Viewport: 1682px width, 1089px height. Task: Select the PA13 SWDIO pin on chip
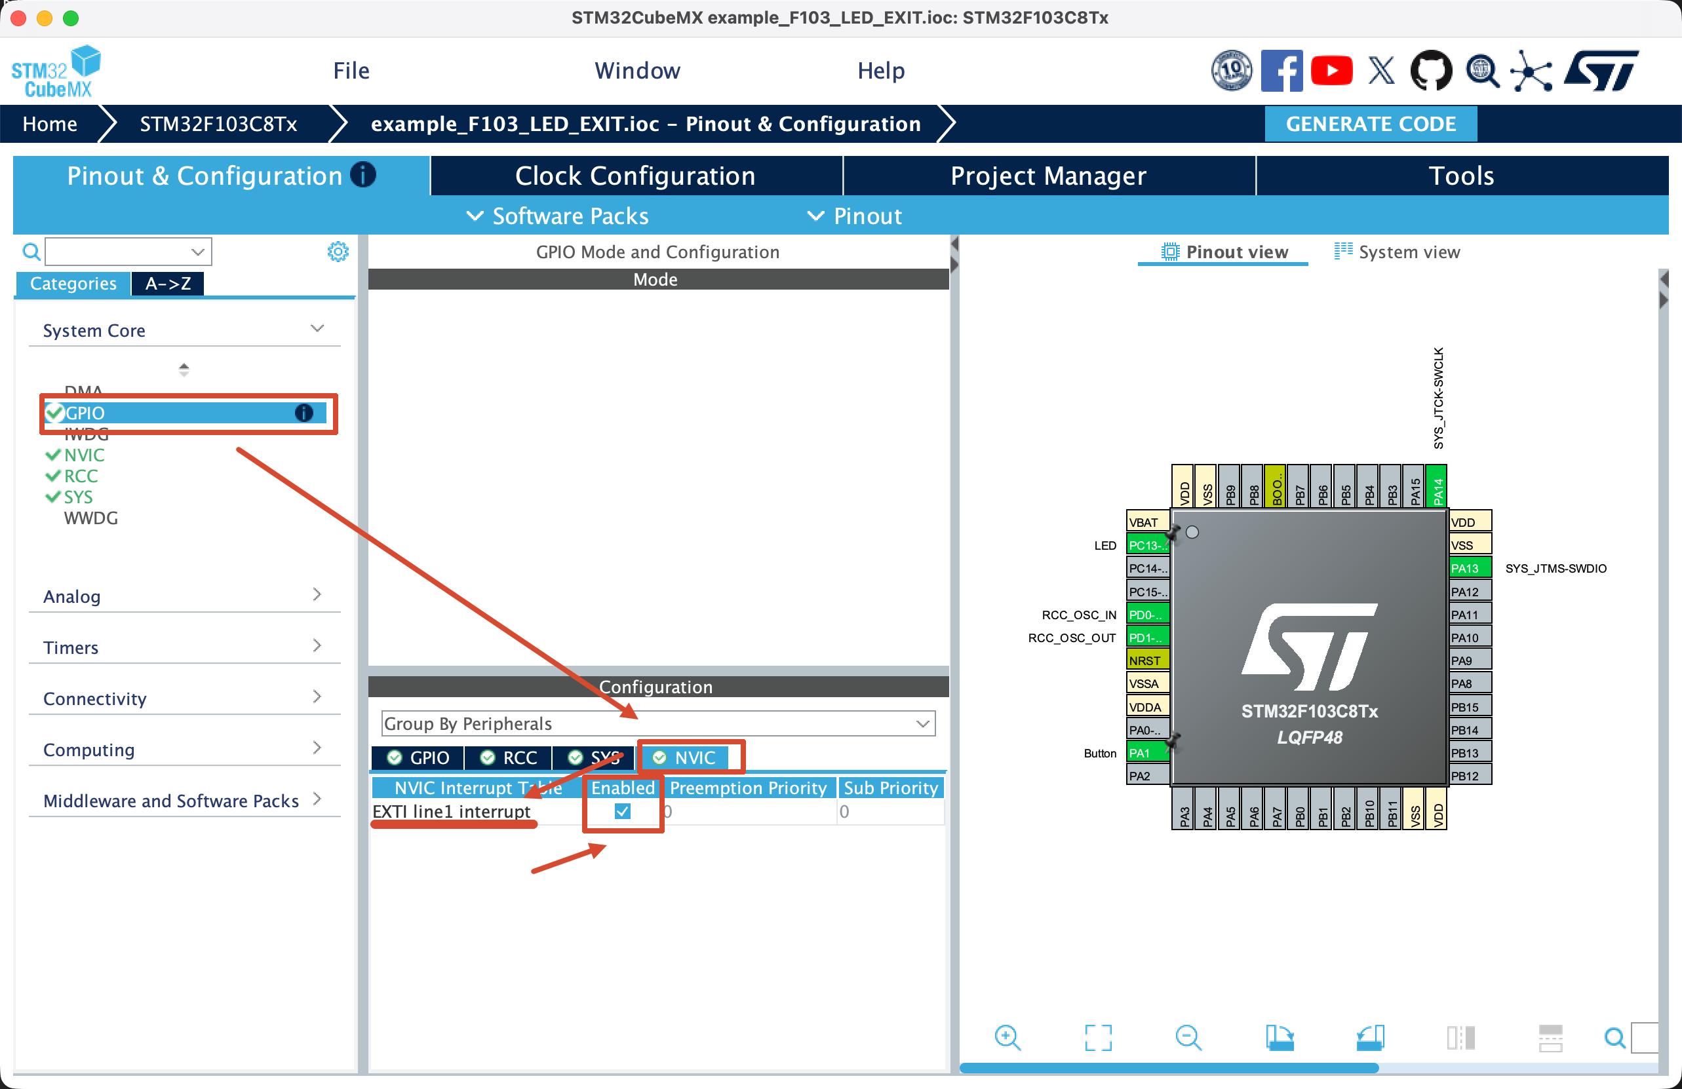(1470, 569)
